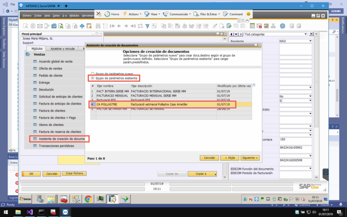Select the 'FACTURACIO MENSUAL' parameter row
Viewport: 347px width, 217px height.
pos(171,96)
